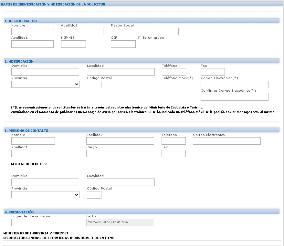Click the Lugar de presentación field
This screenshot has width=284, height=246.
coord(45,222)
